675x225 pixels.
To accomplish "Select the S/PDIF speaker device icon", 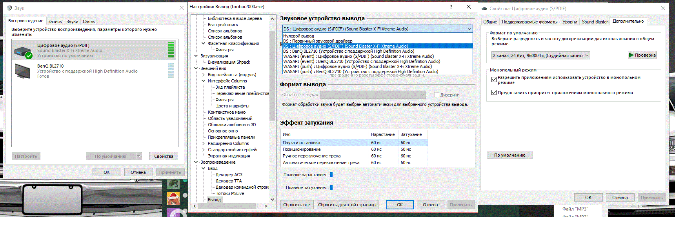I will 23,52.
